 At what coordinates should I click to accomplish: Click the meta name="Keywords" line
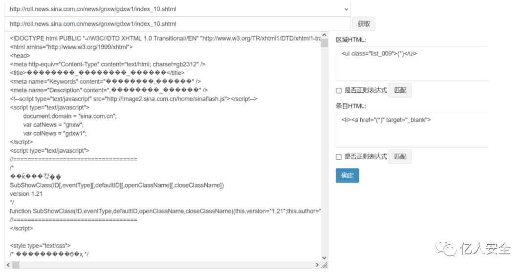pos(106,82)
